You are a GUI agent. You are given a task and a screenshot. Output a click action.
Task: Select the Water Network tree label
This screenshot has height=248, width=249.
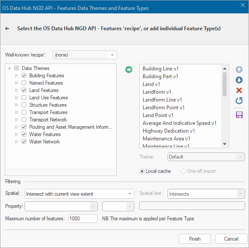(44, 142)
